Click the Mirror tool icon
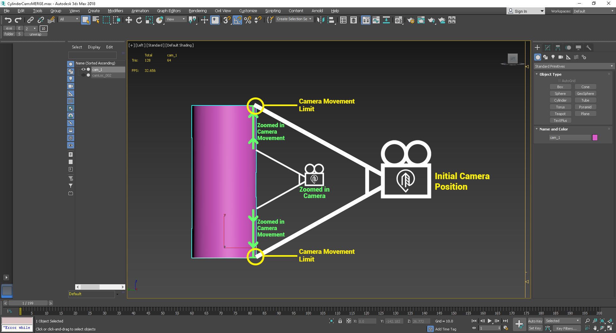Image resolution: width=616 pixels, height=333 pixels. [x=320, y=20]
